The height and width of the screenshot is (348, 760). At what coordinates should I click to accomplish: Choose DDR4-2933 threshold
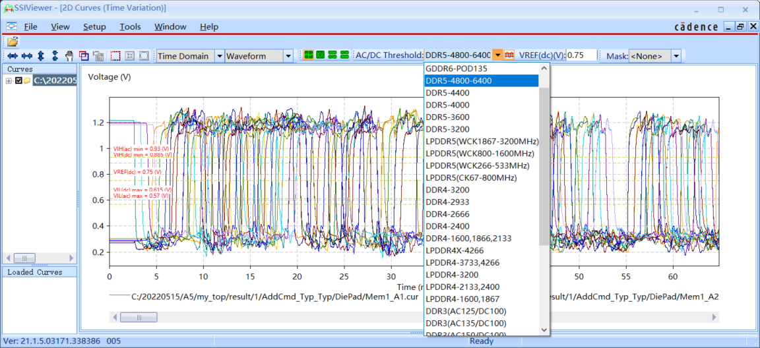coord(482,202)
